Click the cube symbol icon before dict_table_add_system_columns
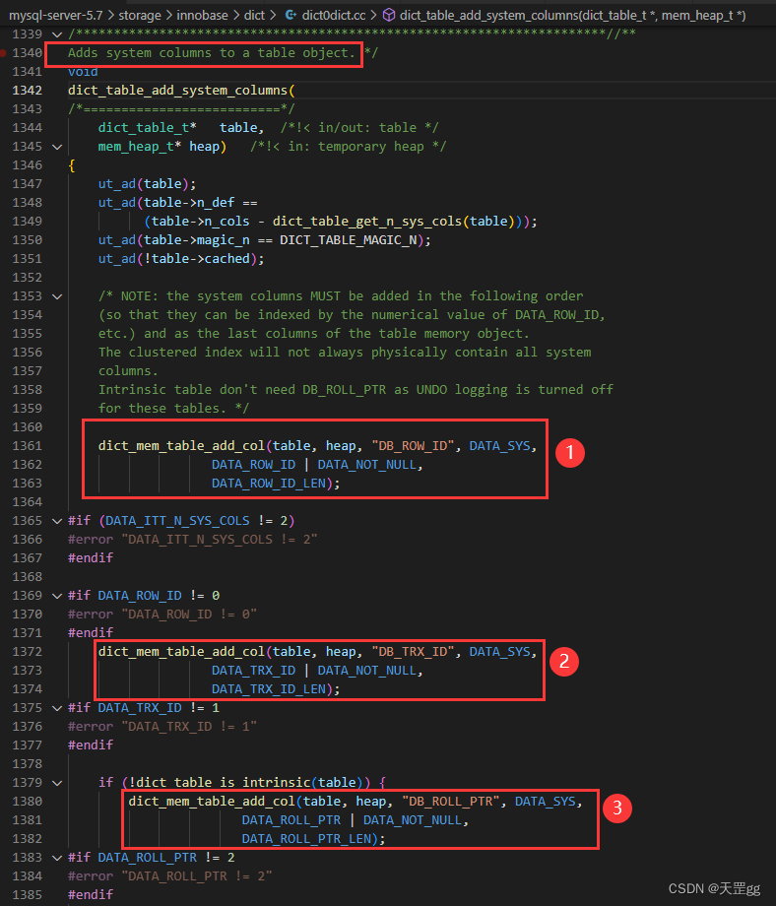Viewport: 776px width, 906px height. point(389,15)
